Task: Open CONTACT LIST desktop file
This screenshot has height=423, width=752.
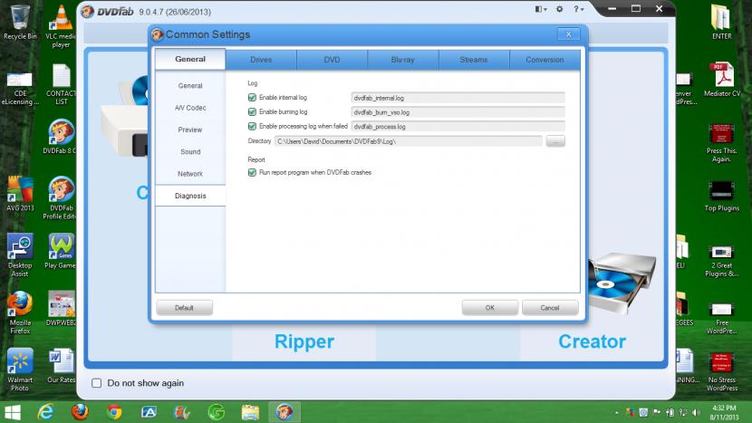Action: 61,84
